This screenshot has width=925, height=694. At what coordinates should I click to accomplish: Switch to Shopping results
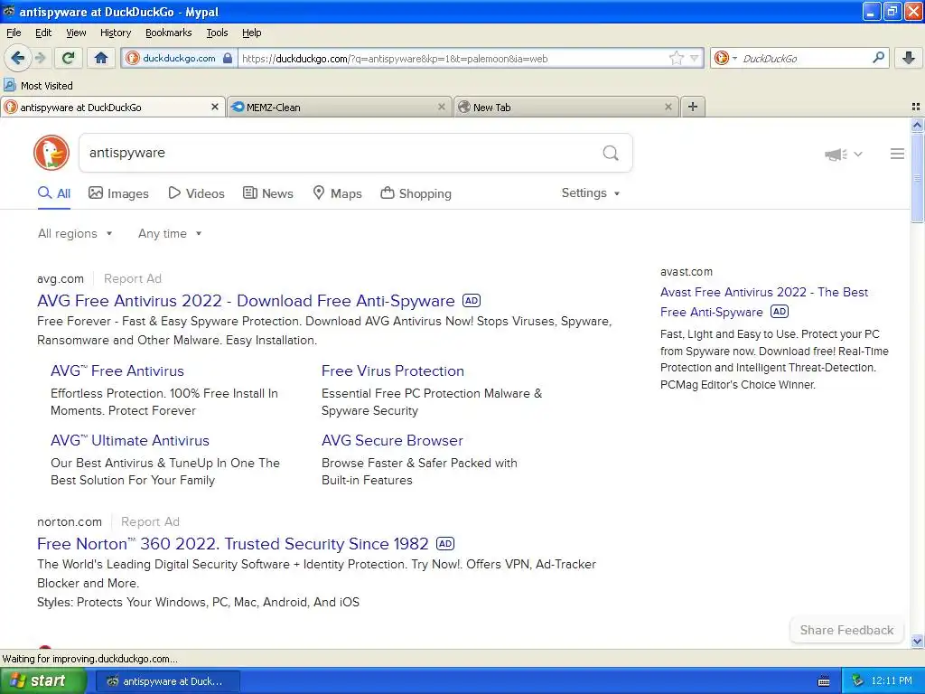[x=416, y=193]
